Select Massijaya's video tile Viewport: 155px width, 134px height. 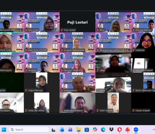coord(12,103)
